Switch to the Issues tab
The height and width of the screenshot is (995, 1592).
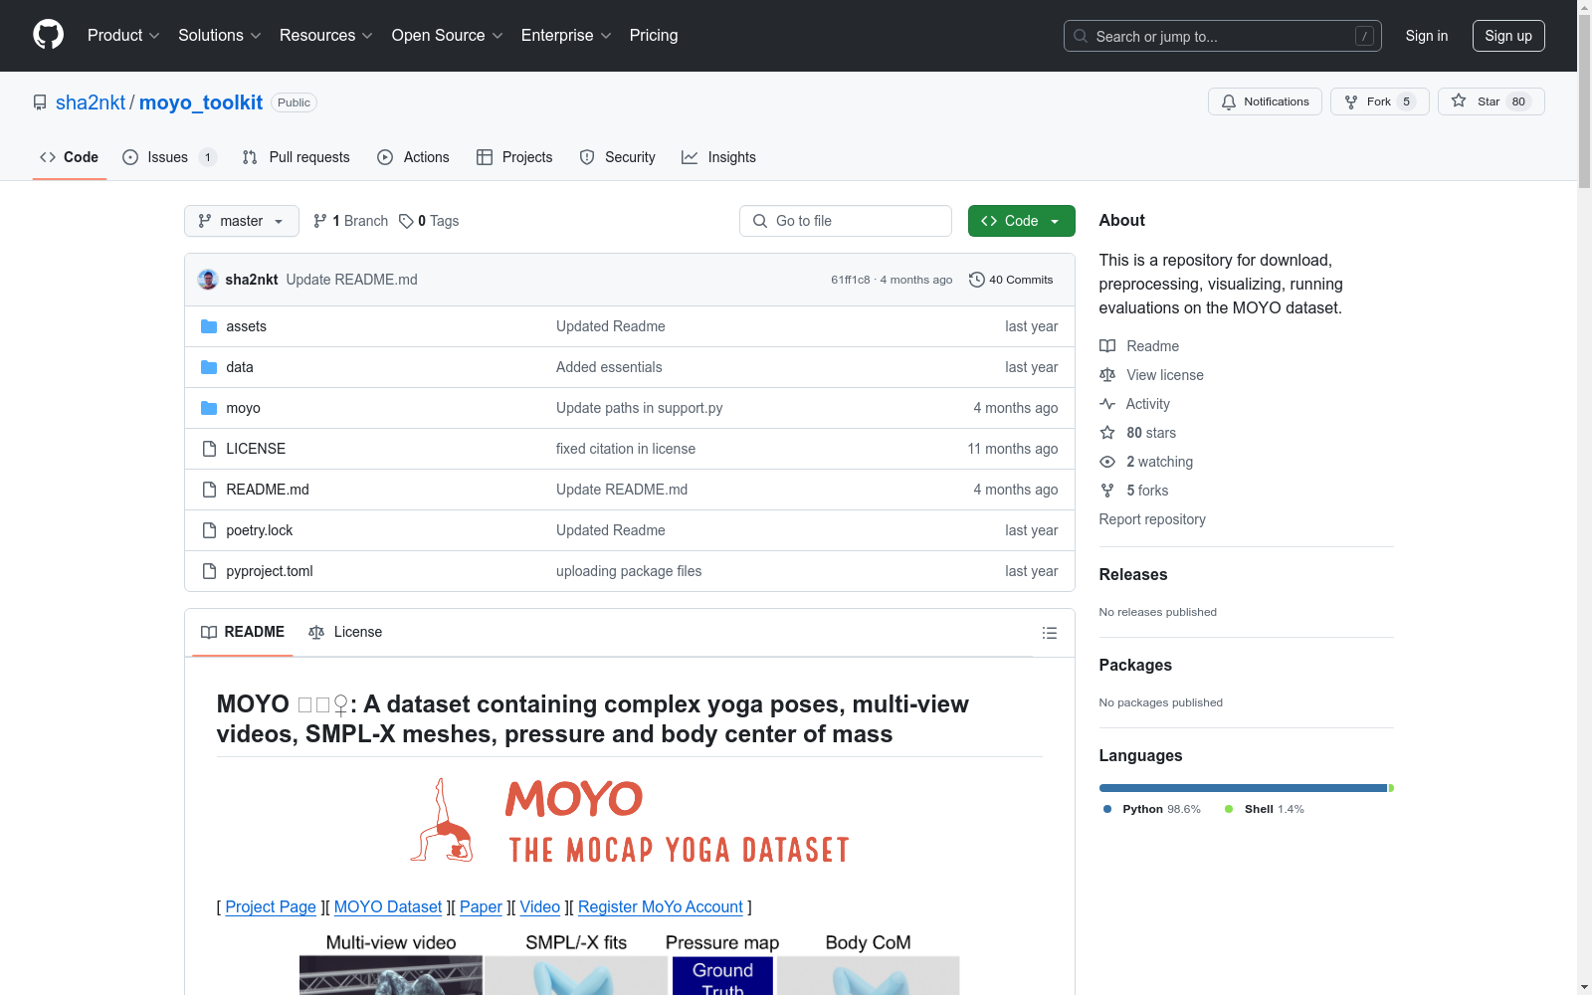click(169, 157)
